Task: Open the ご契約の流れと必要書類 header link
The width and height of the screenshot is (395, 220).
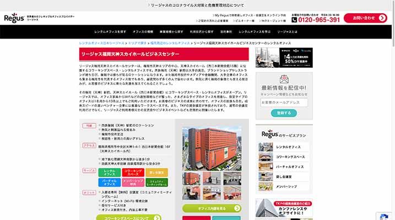Action: point(212,21)
